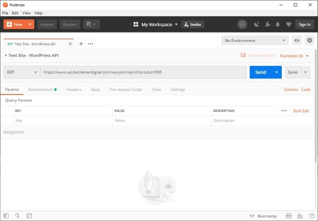Open the wrench settings icon
The height and width of the screenshot is (221, 318).
tap(268, 24)
